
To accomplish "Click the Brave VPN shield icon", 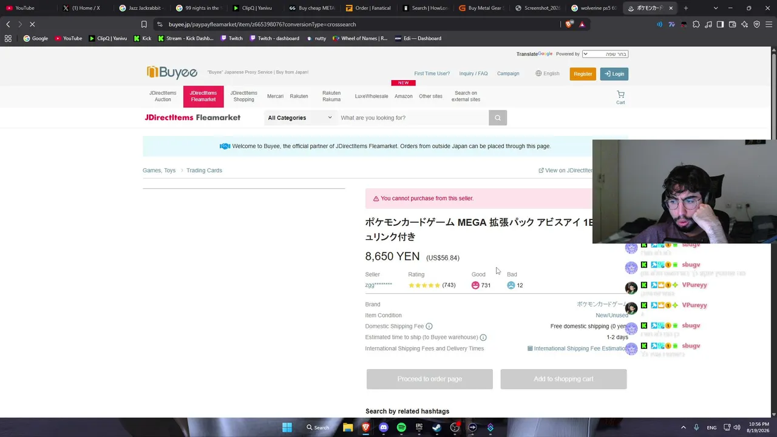I will click(x=756, y=24).
